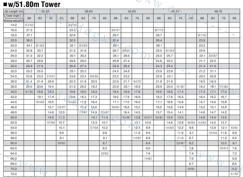Click the '37.1' value in the 18.0 row
The height and width of the screenshot is (177, 243).
29,35
